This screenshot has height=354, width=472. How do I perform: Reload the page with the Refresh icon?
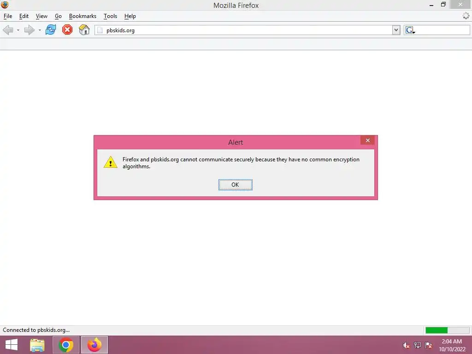click(51, 30)
